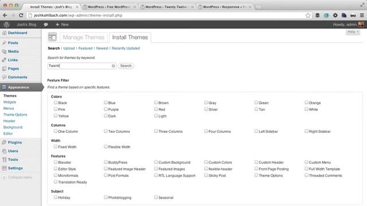This screenshot has width=367, height=206.
Task: Open the Recently Updated link
Action: click(126, 48)
